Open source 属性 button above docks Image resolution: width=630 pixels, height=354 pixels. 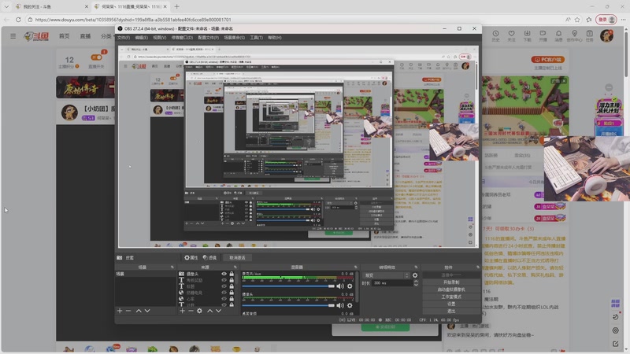pos(191,258)
